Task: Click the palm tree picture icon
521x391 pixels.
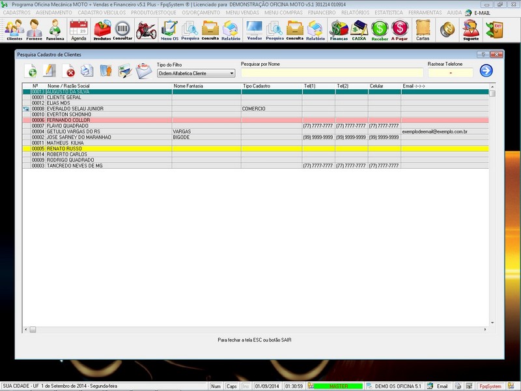Action: click(x=125, y=70)
